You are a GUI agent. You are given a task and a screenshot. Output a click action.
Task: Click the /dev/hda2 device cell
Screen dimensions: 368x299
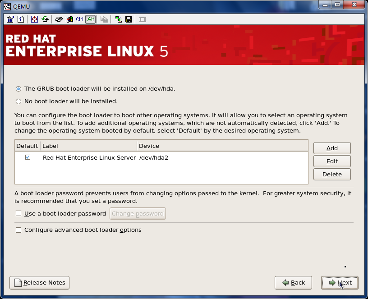tap(154, 157)
